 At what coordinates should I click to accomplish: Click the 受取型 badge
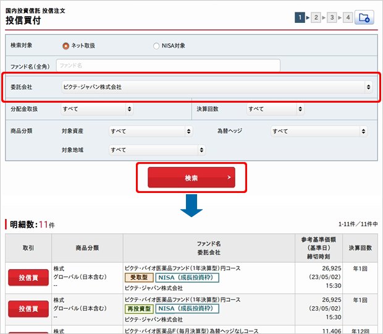(x=139, y=278)
